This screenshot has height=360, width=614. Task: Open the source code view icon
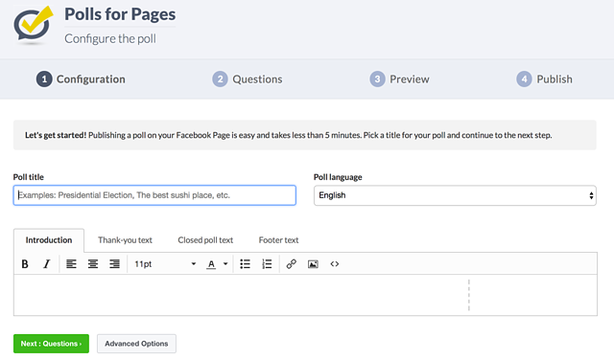click(x=335, y=264)
